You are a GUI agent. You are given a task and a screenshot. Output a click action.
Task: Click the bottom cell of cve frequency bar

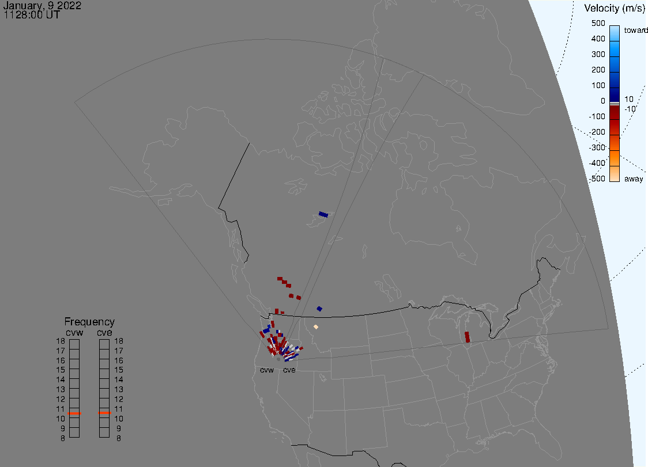tap(104, 432)
